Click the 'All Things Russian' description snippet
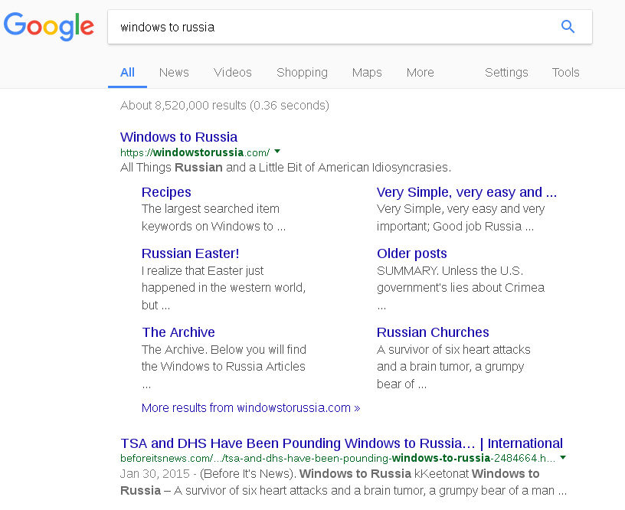This screenshot has width=625, height=510. [286, 168]
